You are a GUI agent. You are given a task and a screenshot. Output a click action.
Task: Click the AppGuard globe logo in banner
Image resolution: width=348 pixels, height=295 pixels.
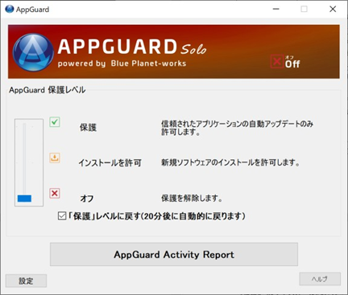click(33, 52)
